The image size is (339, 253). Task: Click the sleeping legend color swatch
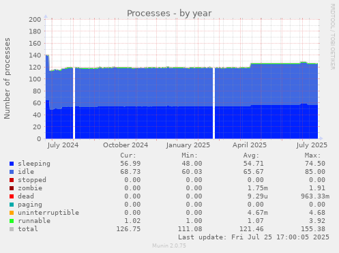(12, 164)
